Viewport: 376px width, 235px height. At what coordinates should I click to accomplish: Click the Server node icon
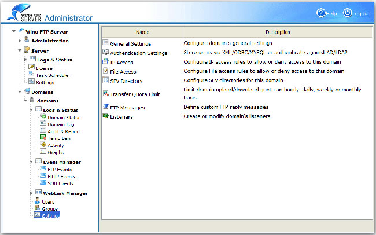point(27,50)
